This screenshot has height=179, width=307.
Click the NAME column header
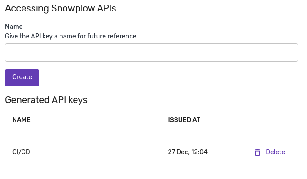[22, 120]
